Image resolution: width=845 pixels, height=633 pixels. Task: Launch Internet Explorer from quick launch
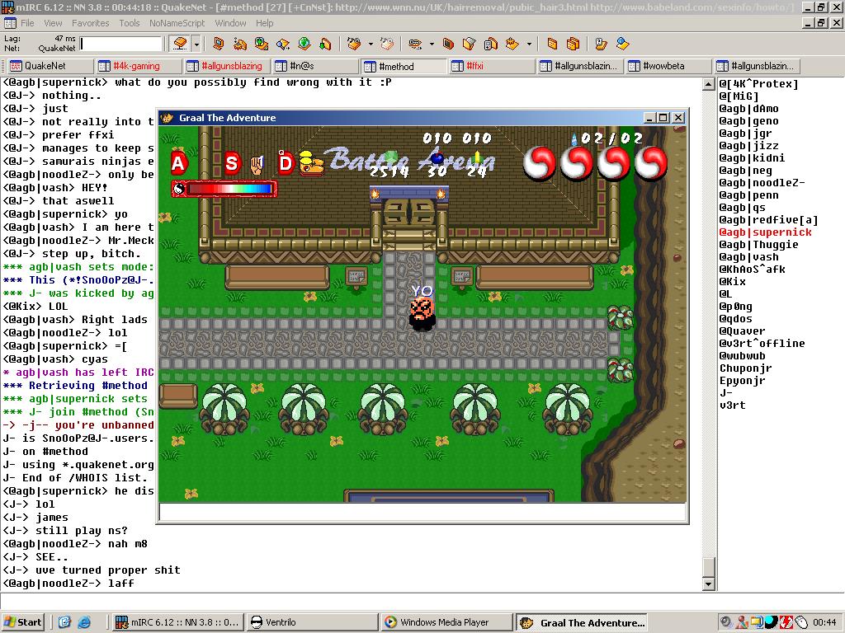tap(84, 622)
